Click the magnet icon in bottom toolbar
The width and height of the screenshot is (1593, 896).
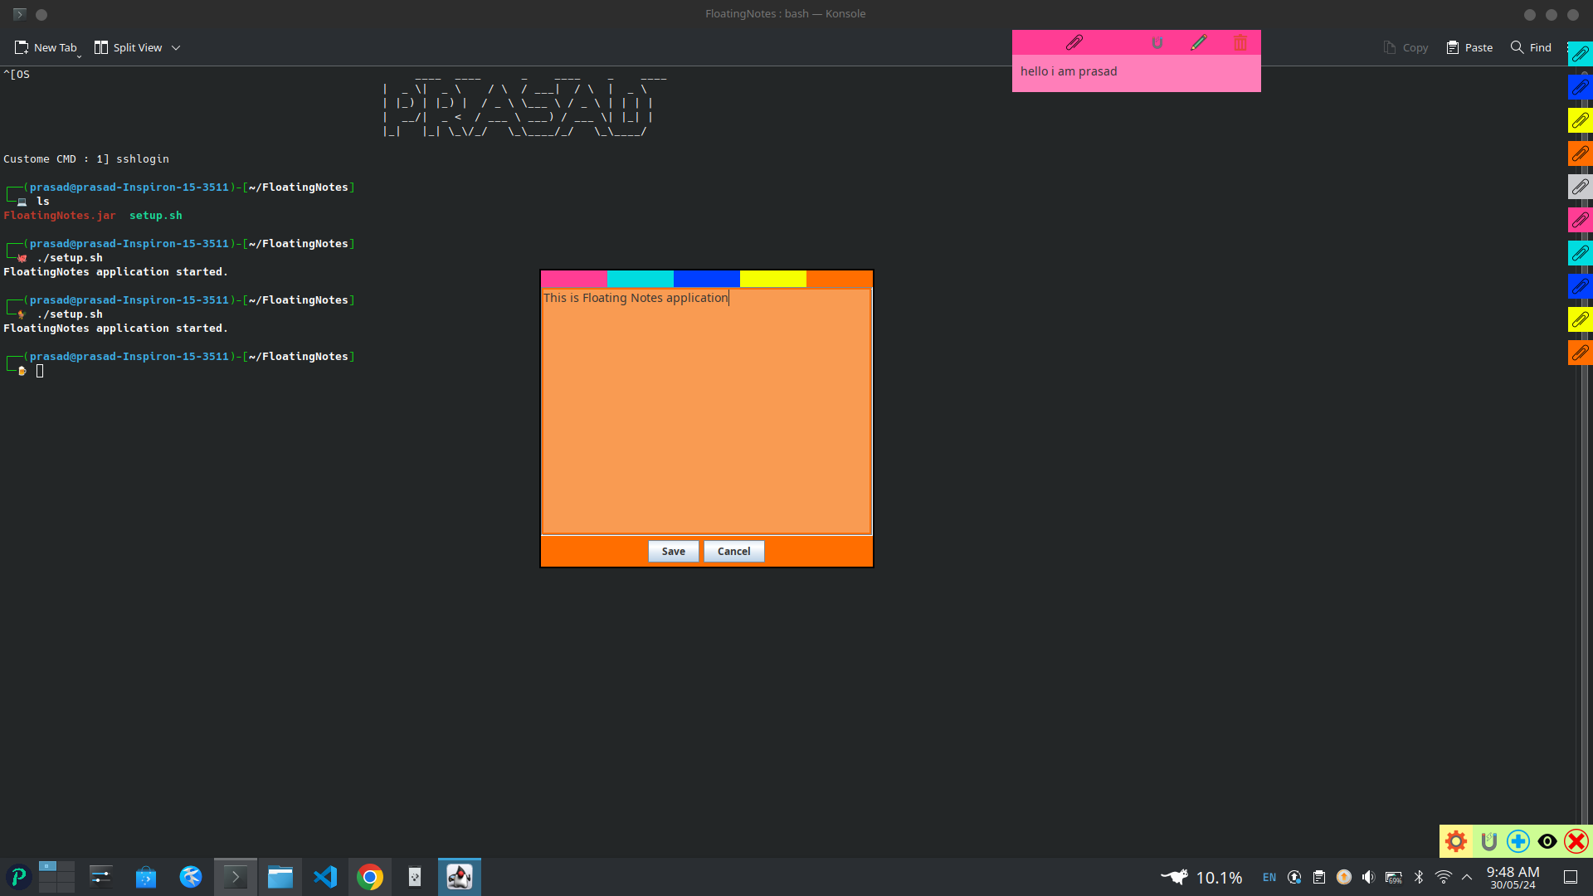point(1488,841)
